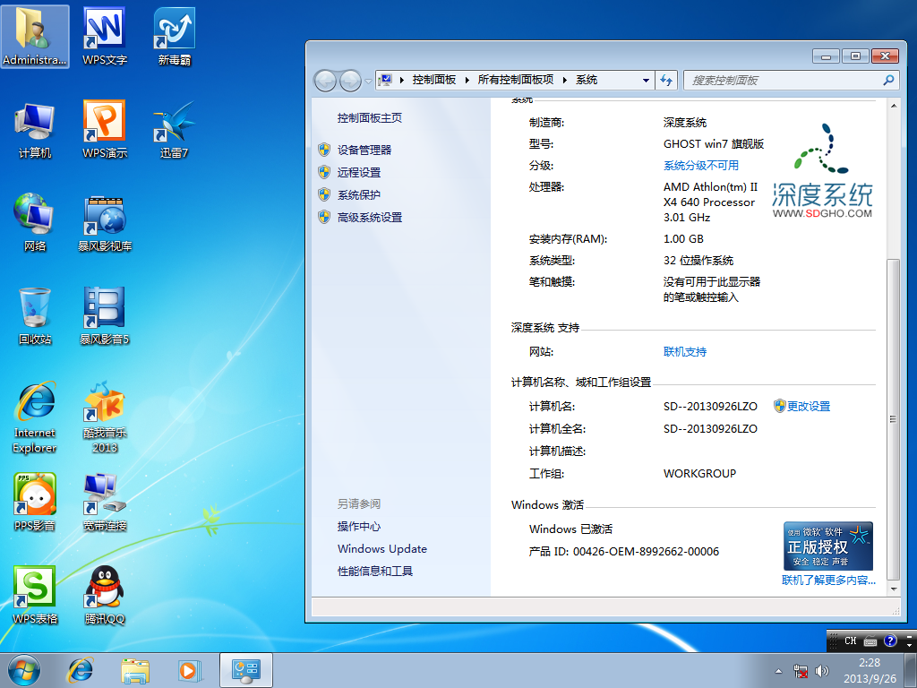Image resolution: width=917 pixels, height=688 pixels.
Task: Open 性能信息和工具 link
Action: point(375,571)
